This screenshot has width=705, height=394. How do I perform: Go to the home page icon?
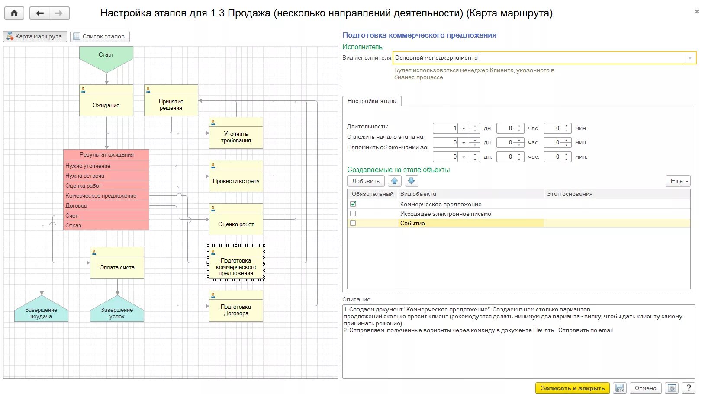[x=14, y=13]
